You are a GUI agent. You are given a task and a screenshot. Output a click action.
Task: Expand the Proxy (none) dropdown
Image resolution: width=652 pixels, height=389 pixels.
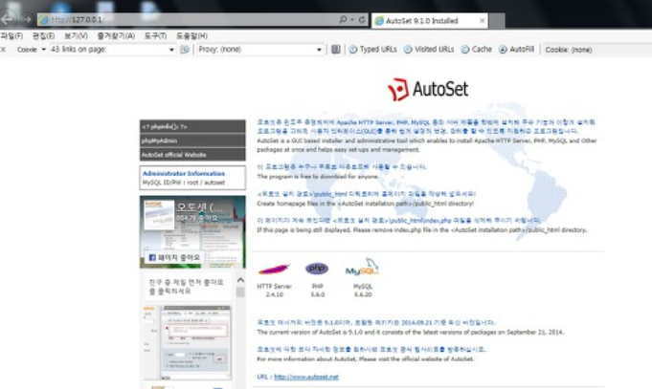(319, 50)
